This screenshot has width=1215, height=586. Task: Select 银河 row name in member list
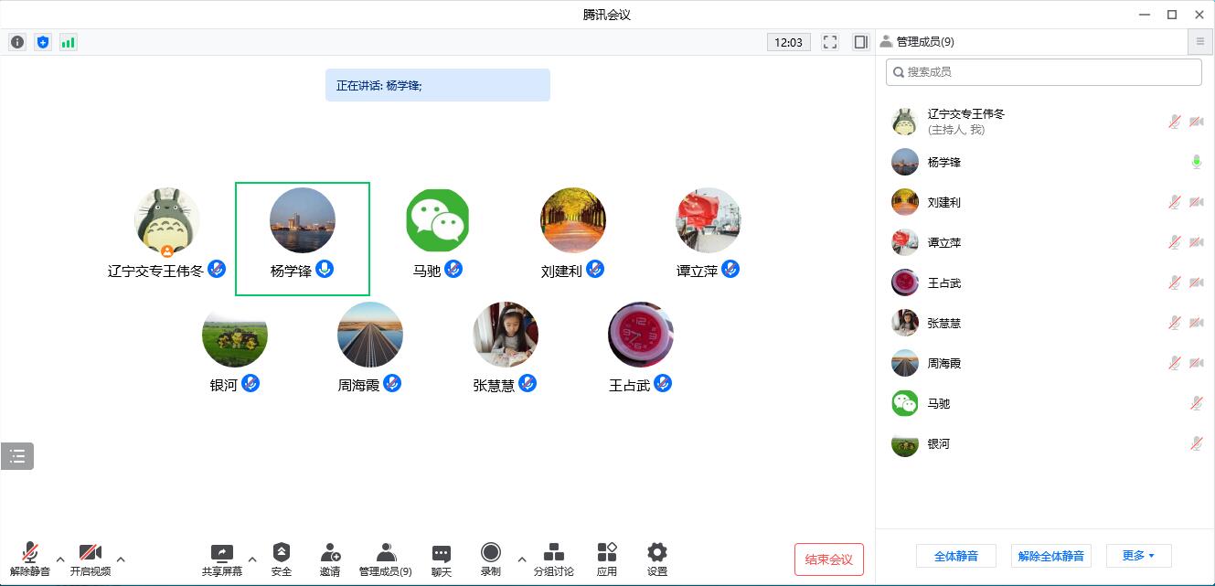(939, 444)
